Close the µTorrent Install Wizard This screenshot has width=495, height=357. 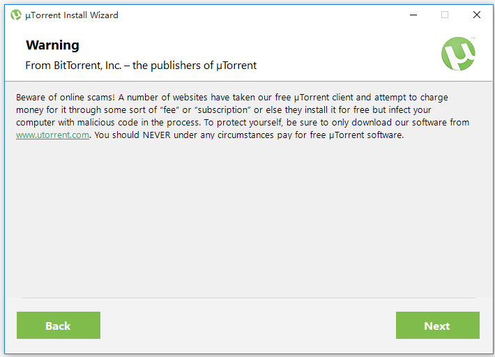pyautogui.click(x=477, y=15)
